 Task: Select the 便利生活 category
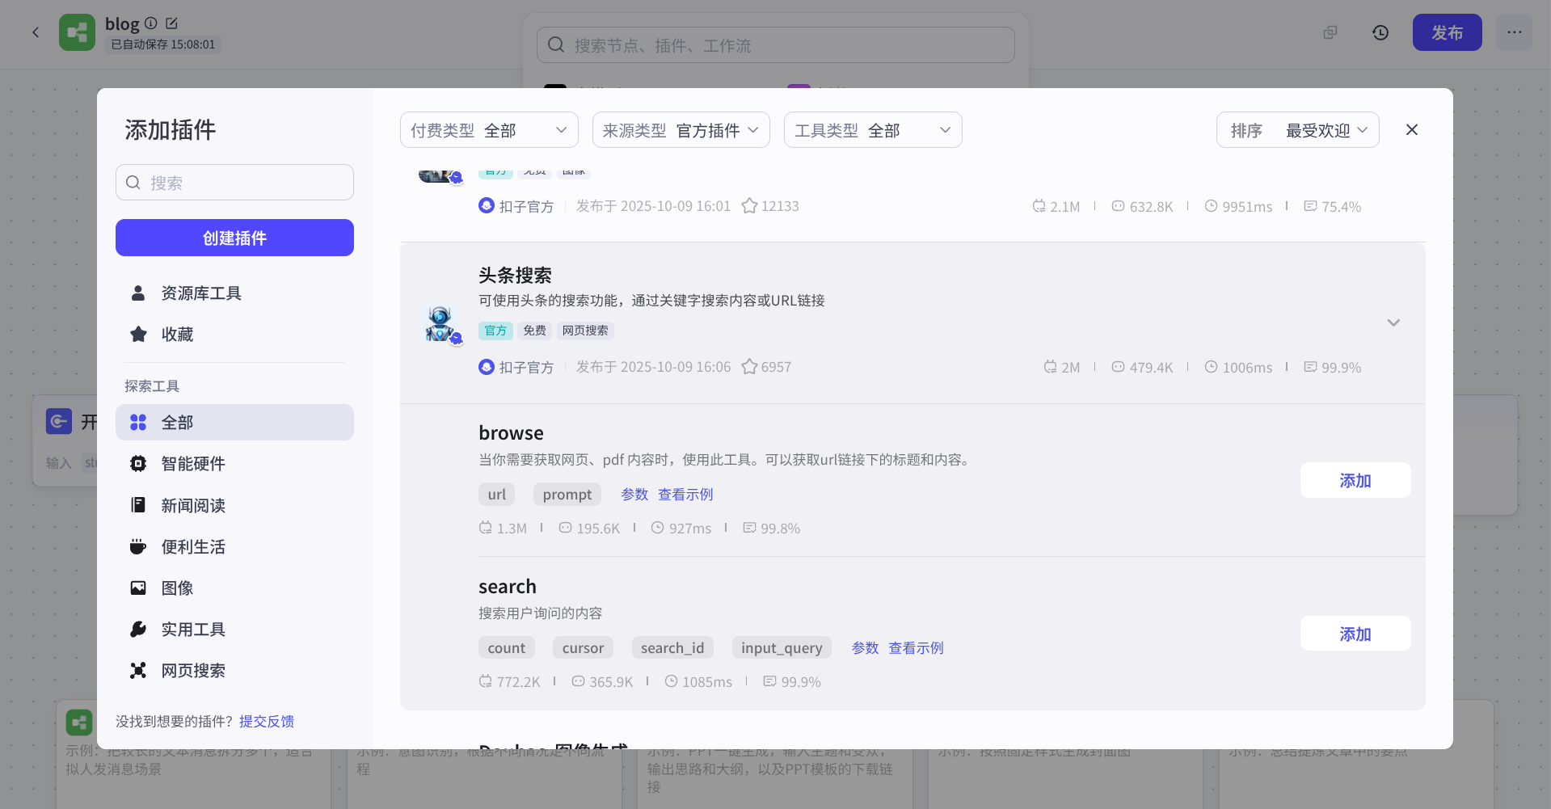(x=234, y=547)
